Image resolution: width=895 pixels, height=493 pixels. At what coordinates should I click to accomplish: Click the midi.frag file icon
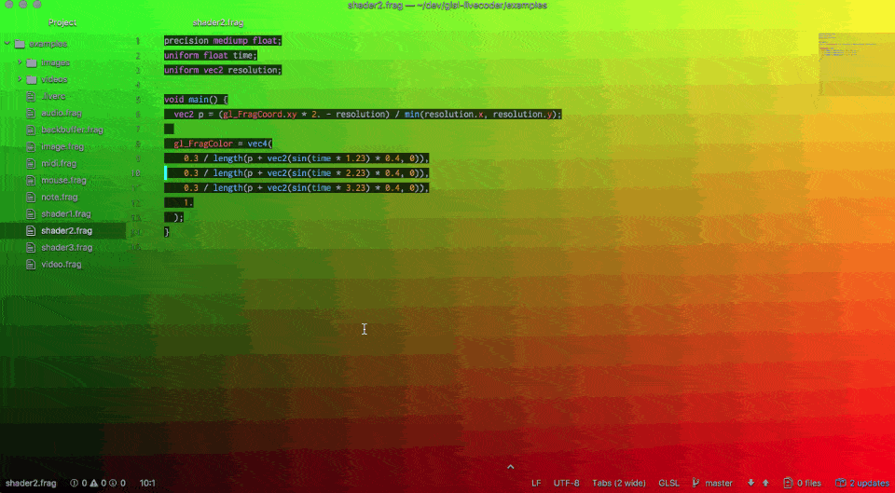[x=31, y=163]
